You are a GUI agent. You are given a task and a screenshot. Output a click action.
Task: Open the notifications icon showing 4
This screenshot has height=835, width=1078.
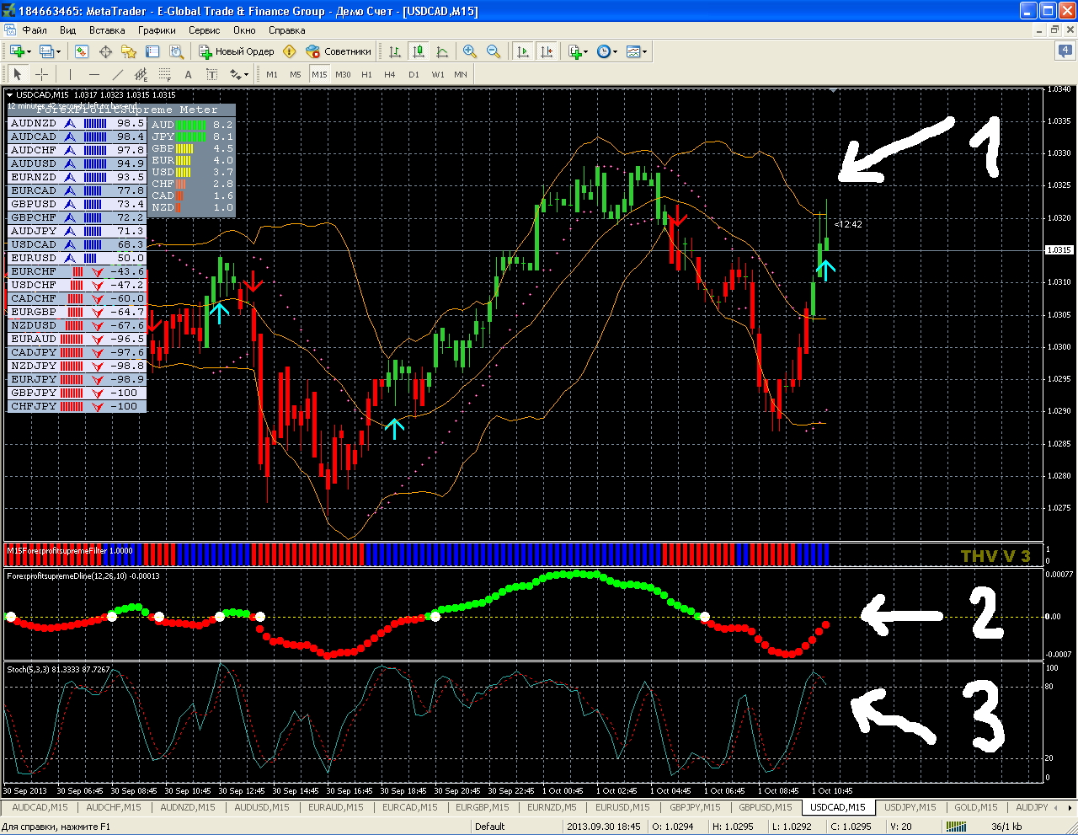click(1065, 51)
